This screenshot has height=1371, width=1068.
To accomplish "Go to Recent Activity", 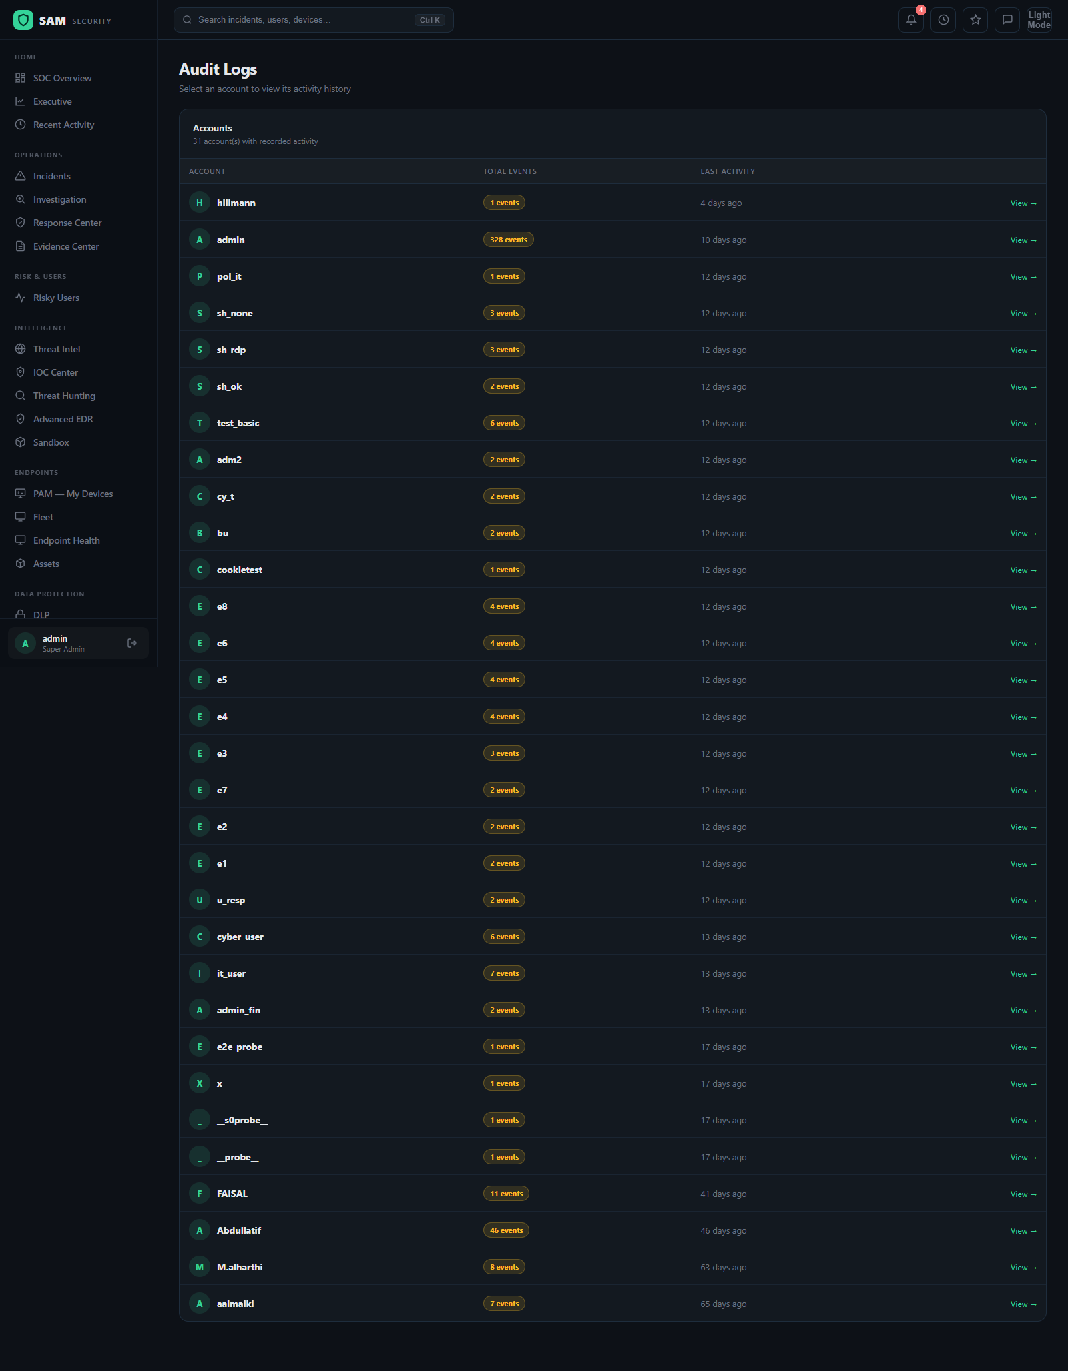I will tap(63, 125).
